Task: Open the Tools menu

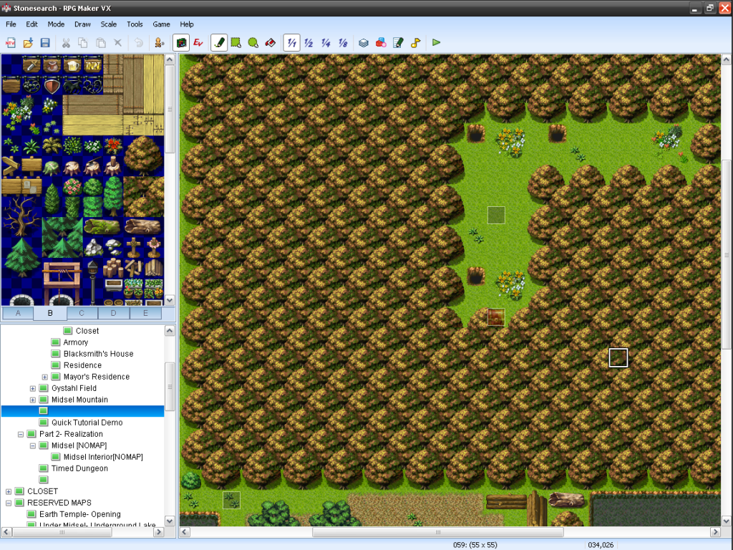Action: tap(135, 24)
